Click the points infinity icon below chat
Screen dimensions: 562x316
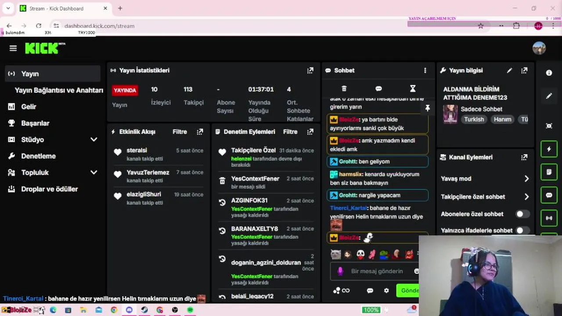(341, 291)
